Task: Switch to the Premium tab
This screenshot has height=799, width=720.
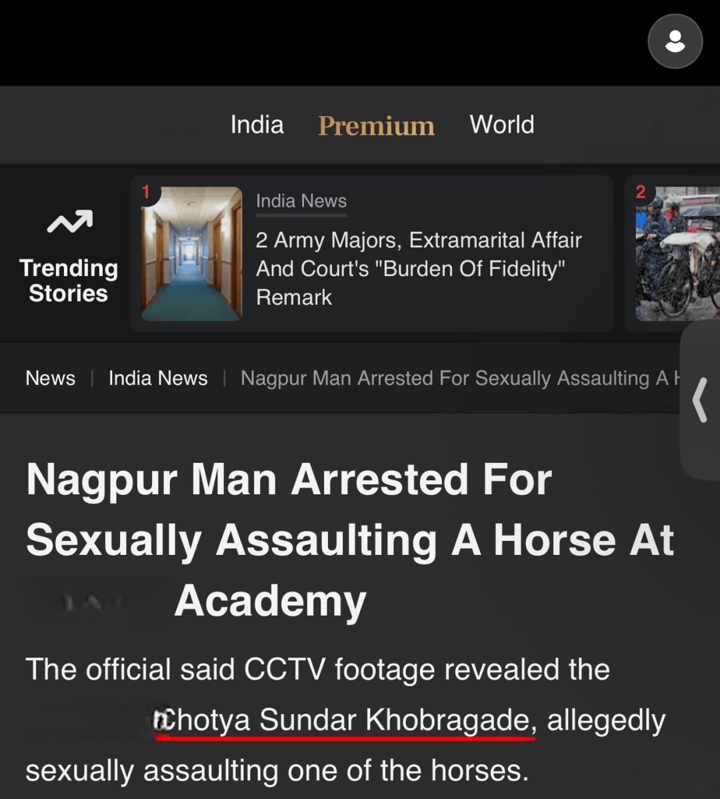Action: pos(376,126)
